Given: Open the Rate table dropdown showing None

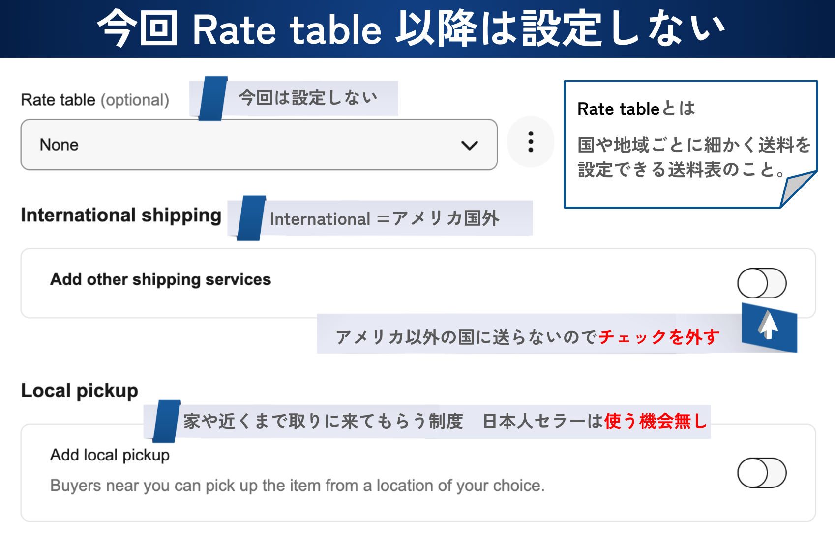Looking at the screenshot, I should coord(259,145).
